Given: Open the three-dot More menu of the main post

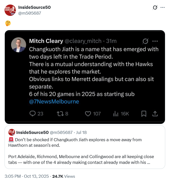Looking at the screenshot, I should pyautogui.click(x=163, y=8).
